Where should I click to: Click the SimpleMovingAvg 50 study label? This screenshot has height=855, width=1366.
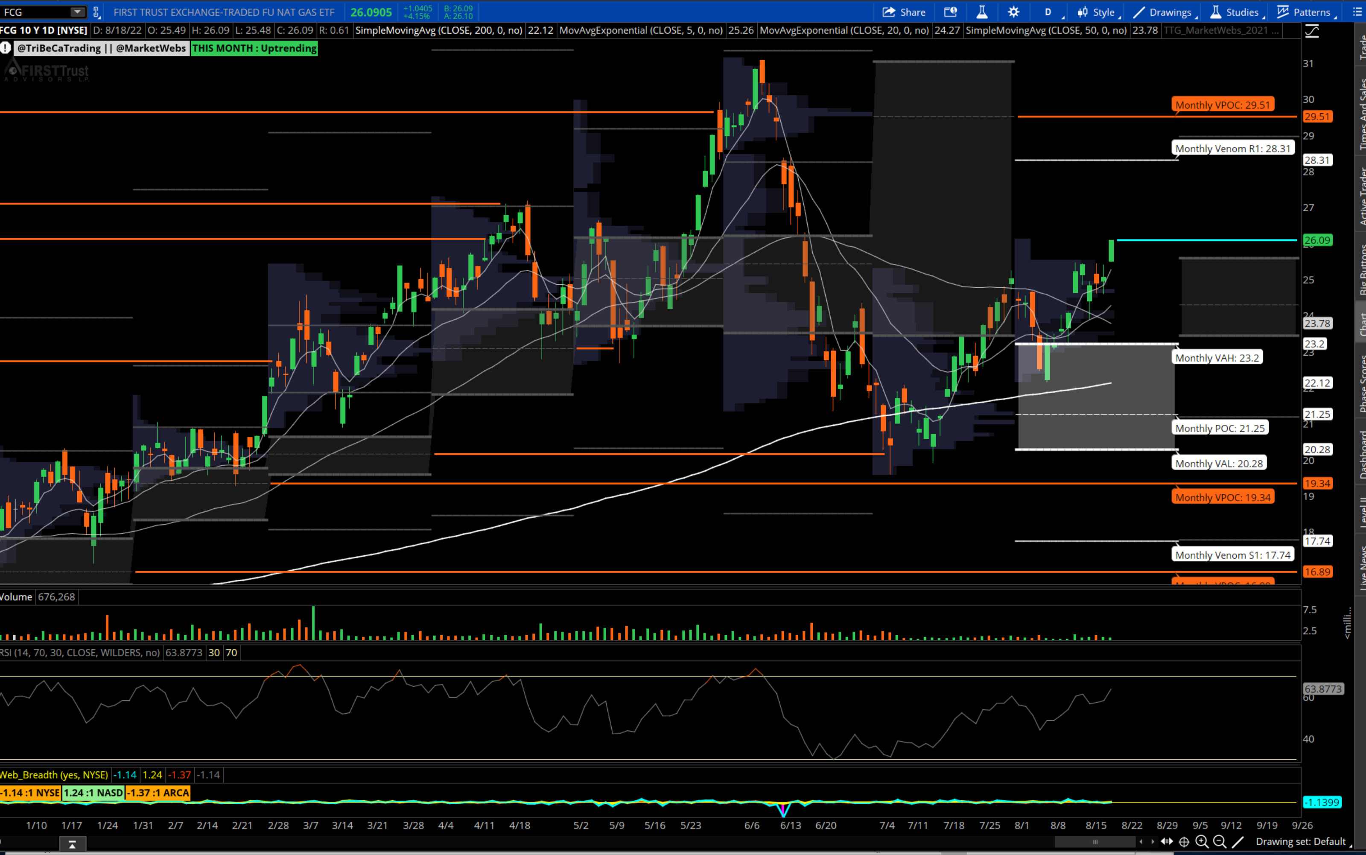pos(1046,31)
